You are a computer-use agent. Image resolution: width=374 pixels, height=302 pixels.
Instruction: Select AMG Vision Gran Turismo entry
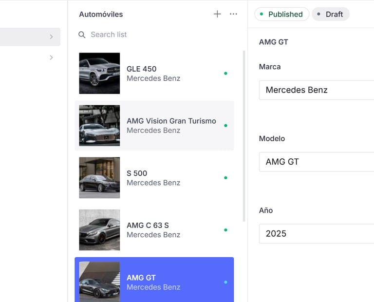tap(154, 126)
